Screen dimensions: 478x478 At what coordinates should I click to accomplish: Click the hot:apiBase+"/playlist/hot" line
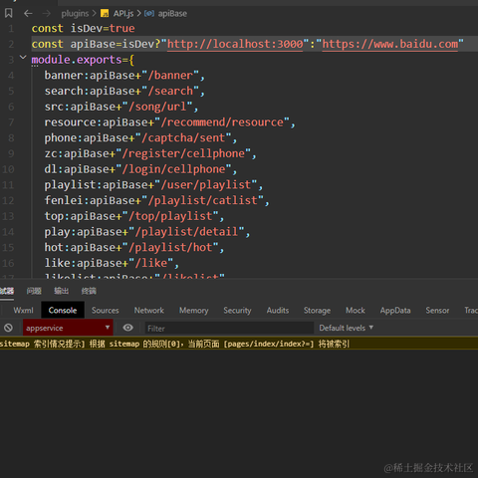pos(134,247)
